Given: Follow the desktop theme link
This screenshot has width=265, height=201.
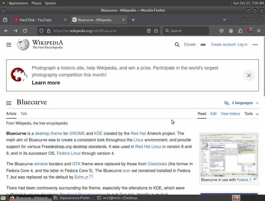Looking at the screenshot, I should point(48,133).
